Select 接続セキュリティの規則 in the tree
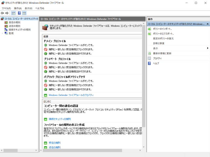210x157 pixels. [x=19, y=30]
